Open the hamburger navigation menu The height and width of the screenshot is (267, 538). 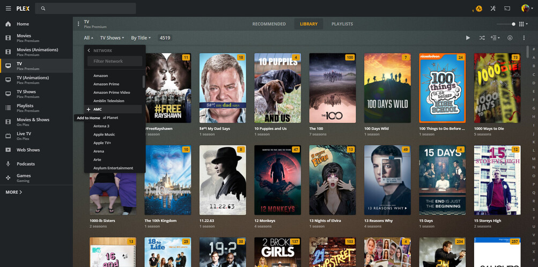(8, 9)
